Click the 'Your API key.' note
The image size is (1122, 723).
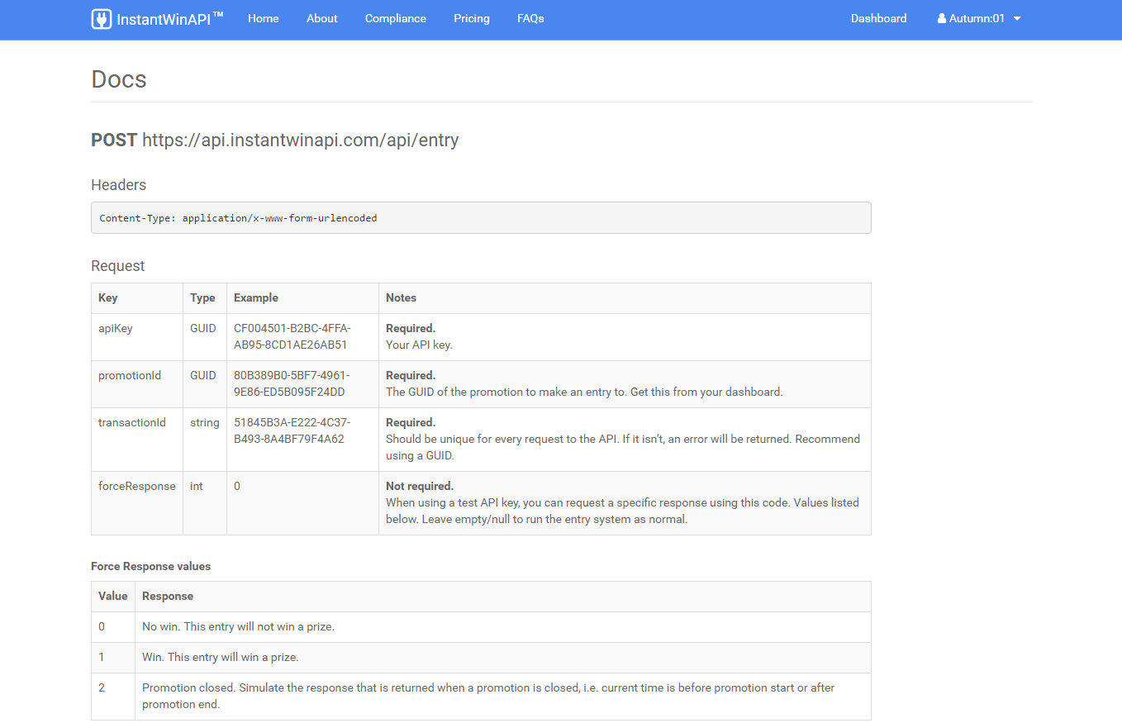419,345
